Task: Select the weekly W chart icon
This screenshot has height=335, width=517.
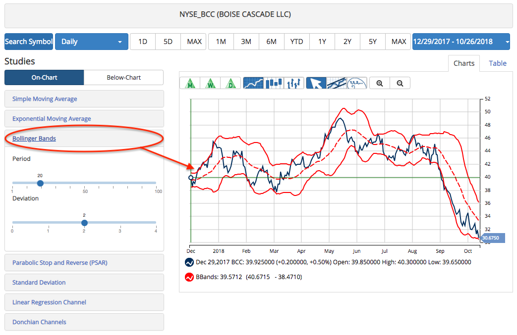Action: click(210, 83)
